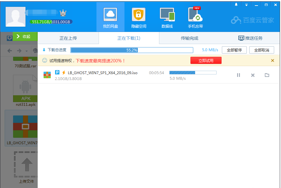This screenshot has width=281, height=188.
Task: Select the nzt311.apk thumbnail in the sidebar
Action: tap(25, 90)
